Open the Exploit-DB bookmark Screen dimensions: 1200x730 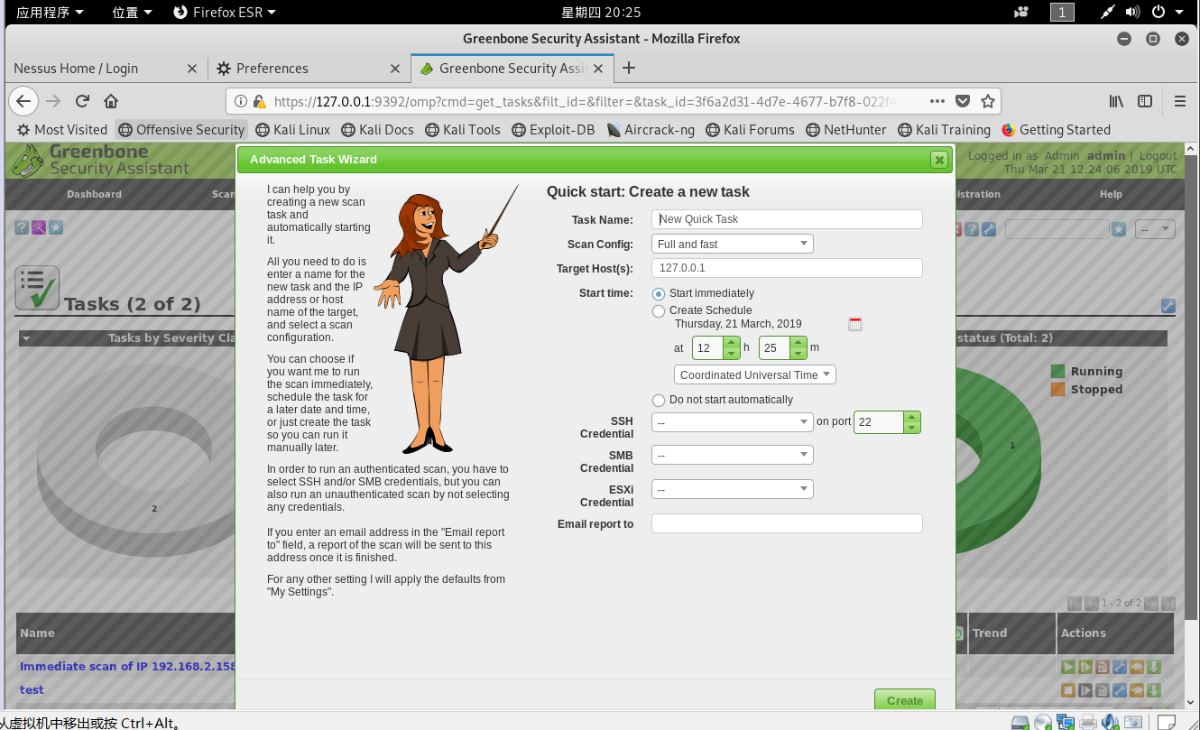click(553, 130)
